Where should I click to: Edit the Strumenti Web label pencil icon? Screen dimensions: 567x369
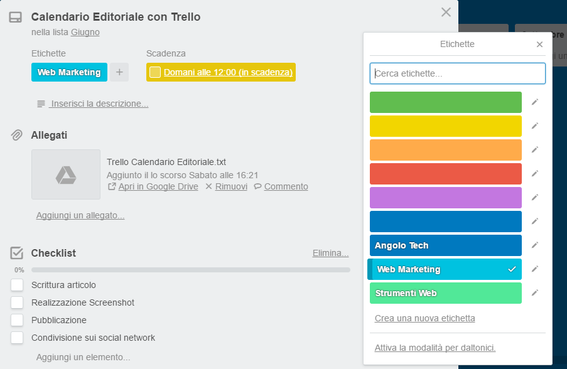[535, 293]
